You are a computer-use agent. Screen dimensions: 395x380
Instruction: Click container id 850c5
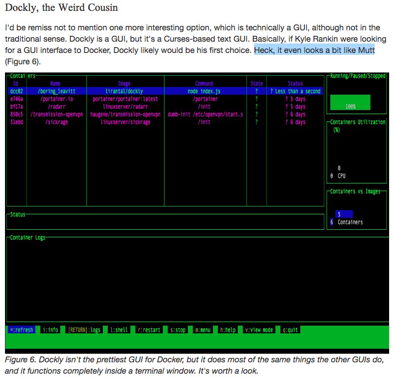point(16,114)
